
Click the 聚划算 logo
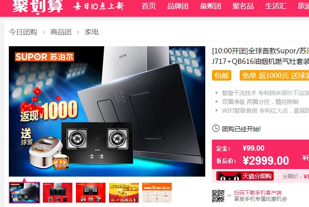pyautogui.click(x=38, y=7)
